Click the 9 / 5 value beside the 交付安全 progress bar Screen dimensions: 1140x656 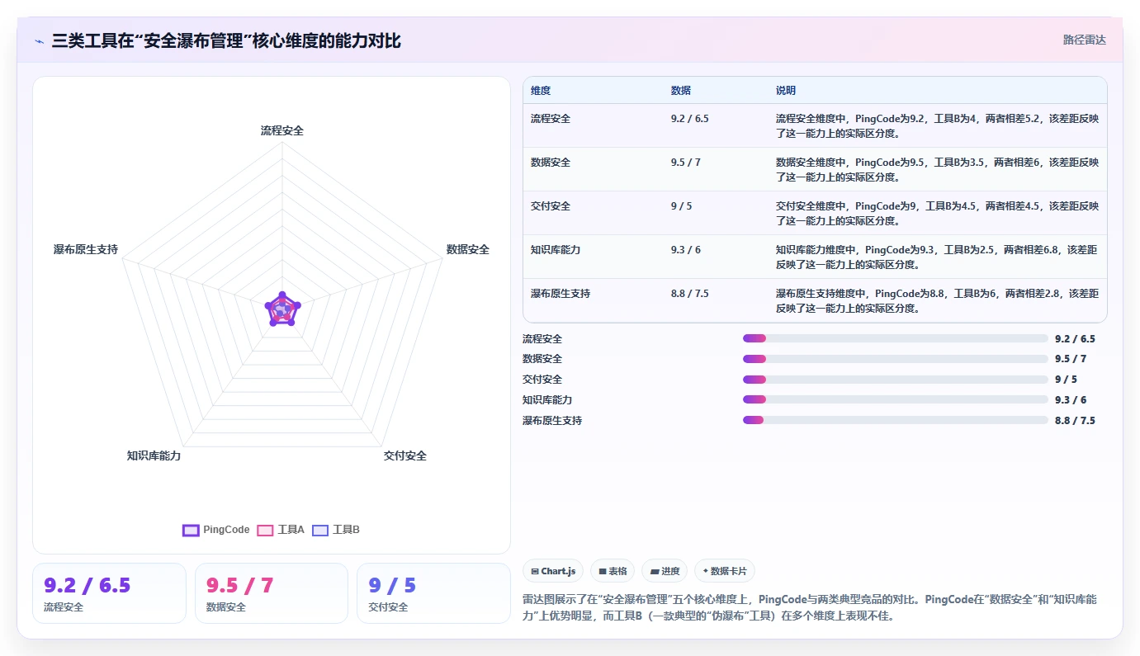pos(1066,380)
